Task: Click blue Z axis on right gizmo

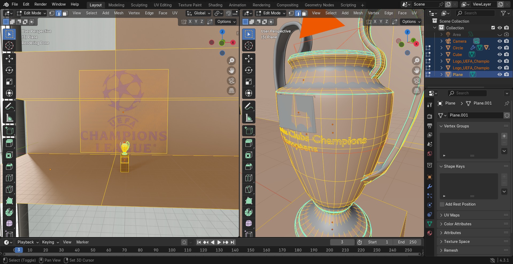Action: (407, 32)
